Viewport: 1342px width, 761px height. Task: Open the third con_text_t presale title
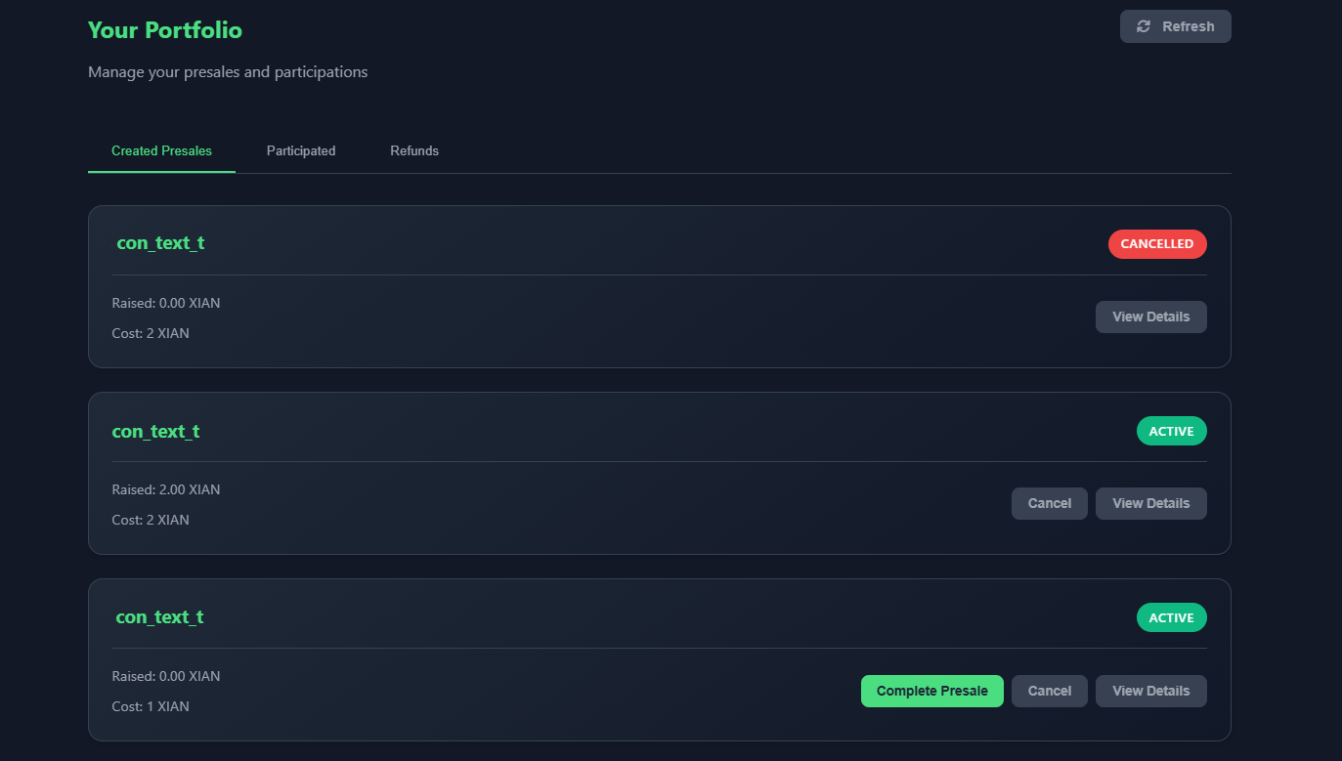click(159, 617)
